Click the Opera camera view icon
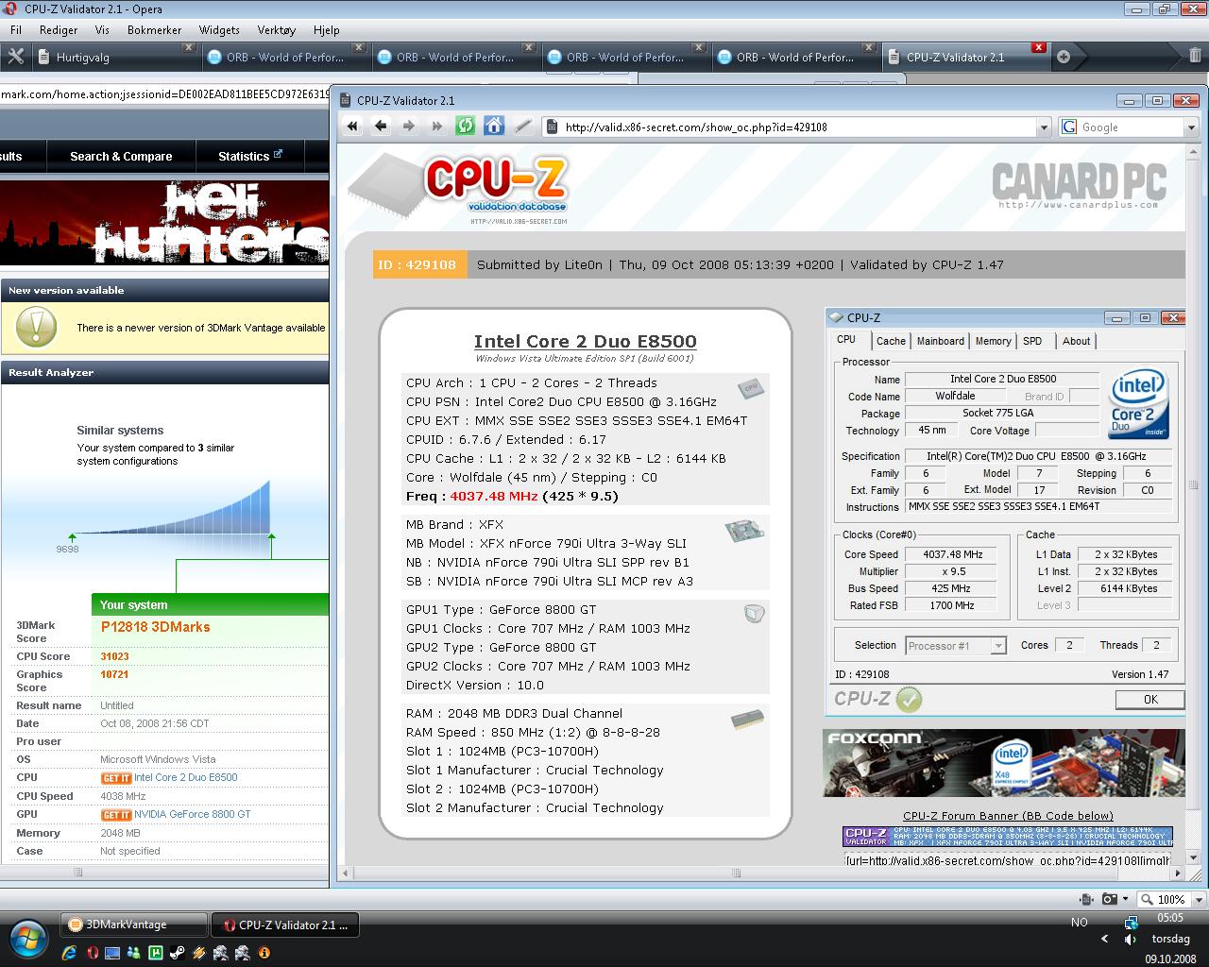Viewport: 1209px width, 967px height. click(1110, 899)
